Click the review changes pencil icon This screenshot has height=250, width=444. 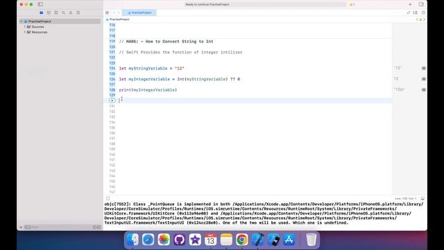pos(409,12)
